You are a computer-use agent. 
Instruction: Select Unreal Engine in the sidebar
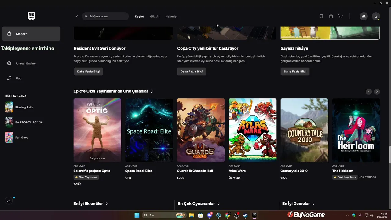pos(31,64)
